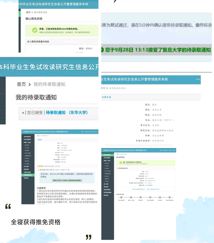
Task: Click the 研究方向: 非织造材料加工技术 row
Action: point(157,130)
